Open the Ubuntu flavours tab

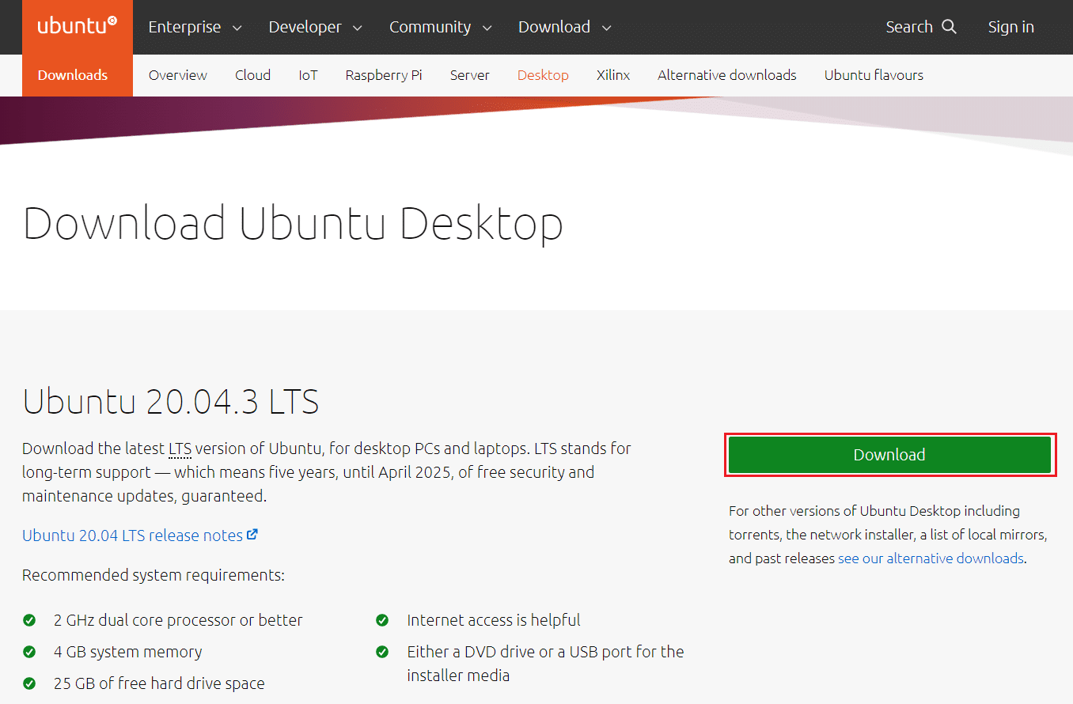click(x=874, y=74)
